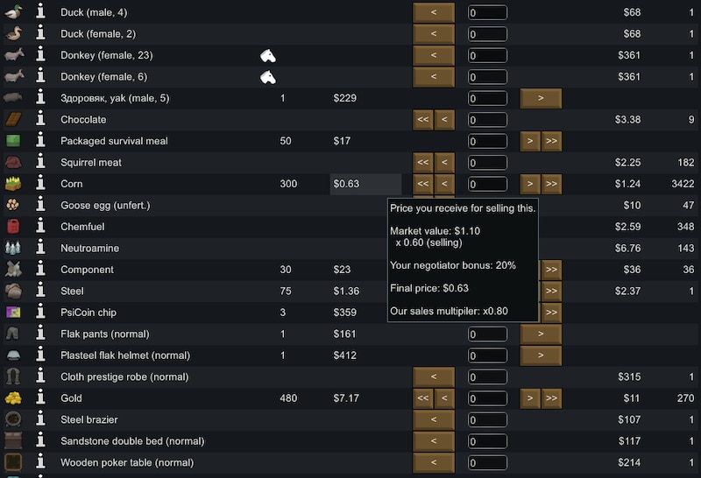Sell the Cloth prestige robe with <

tap(434, 377)
